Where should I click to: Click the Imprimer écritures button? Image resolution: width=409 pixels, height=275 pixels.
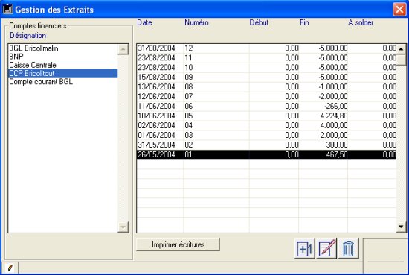178,244
